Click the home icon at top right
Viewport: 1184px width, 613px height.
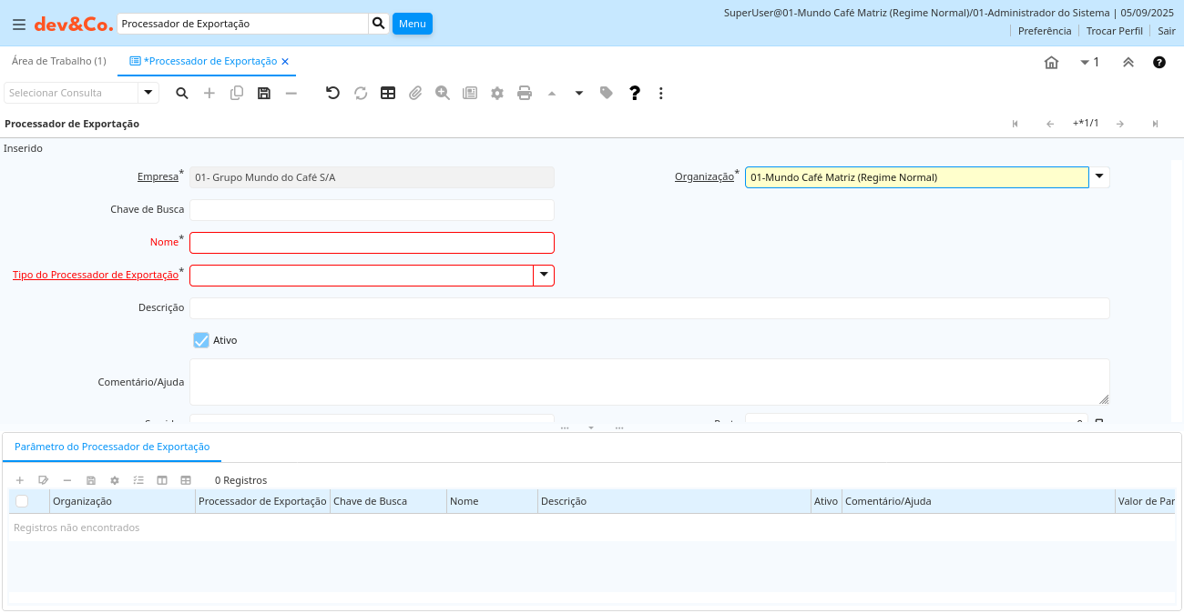pyautogui.click(x=1051, y=63)
